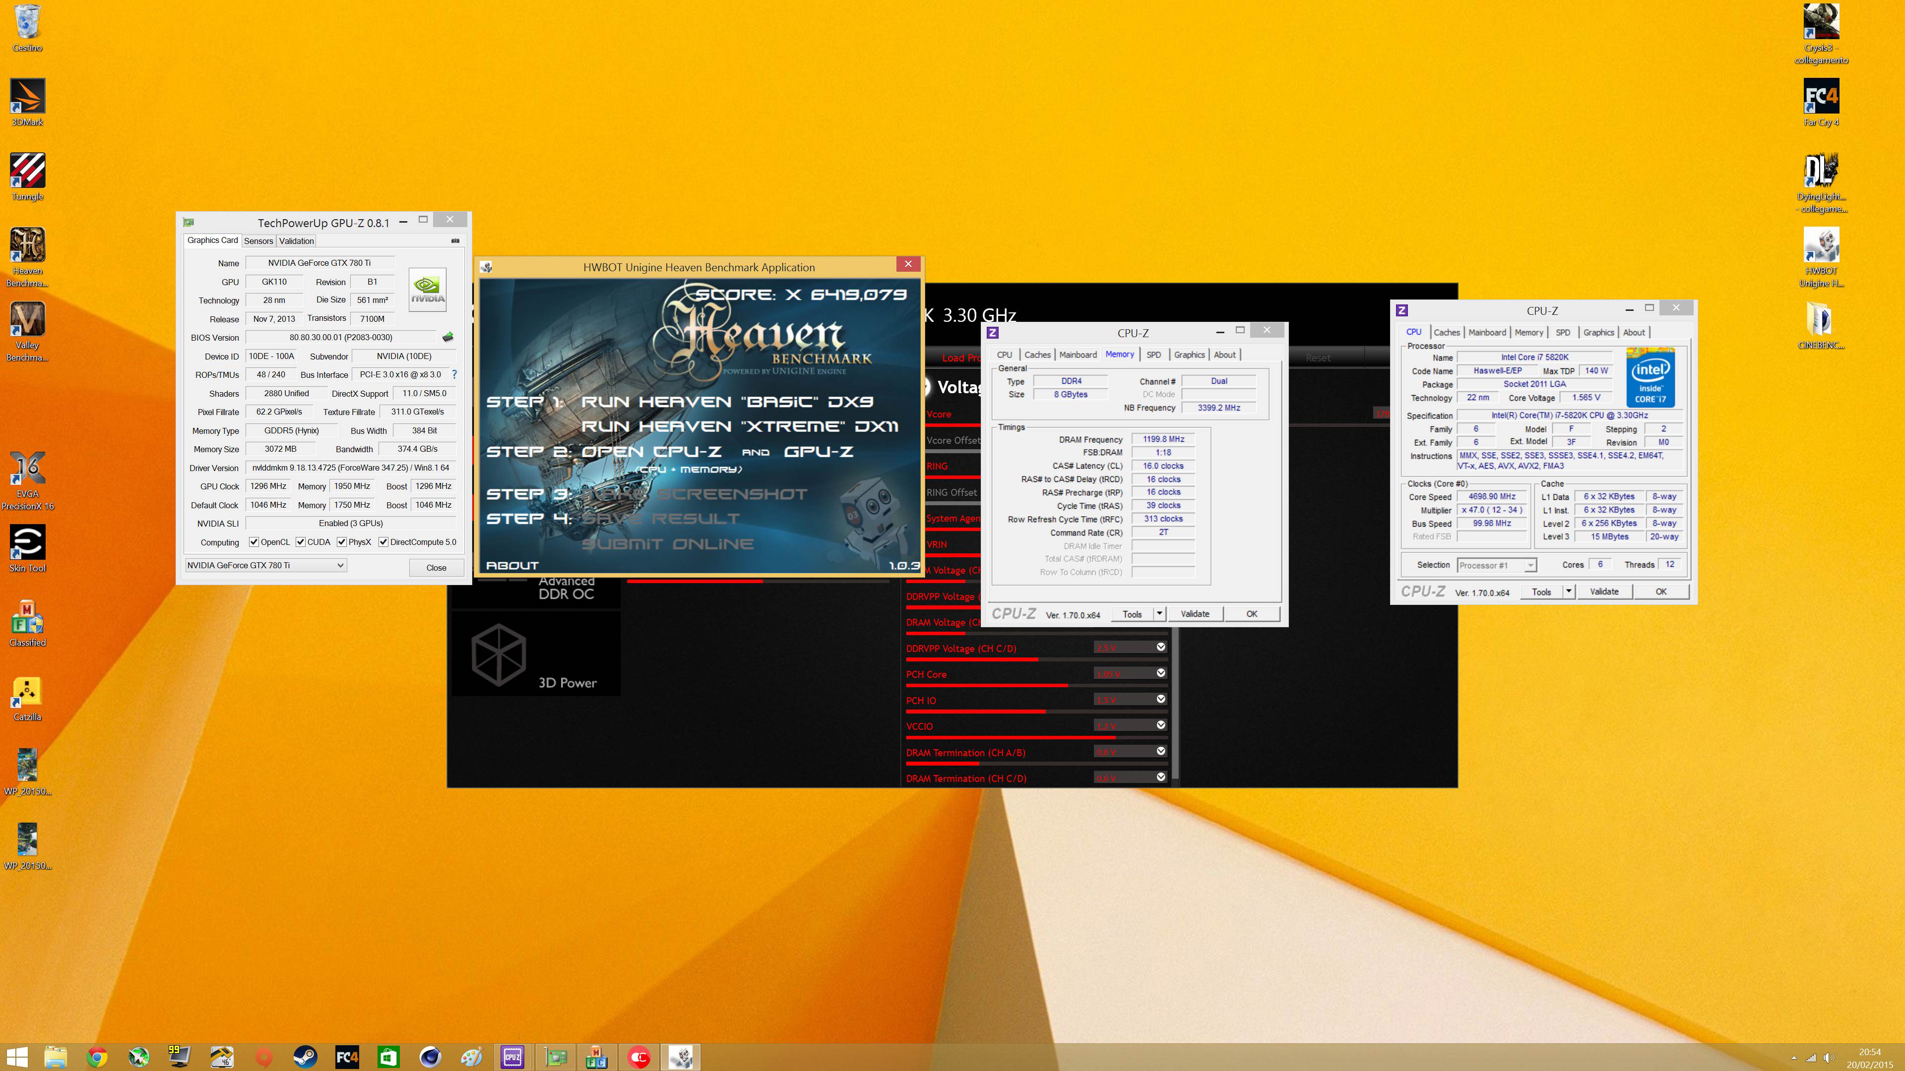Click Validate in CPU-Z Memory window

pyautogui.click(x=1194, y=613)
